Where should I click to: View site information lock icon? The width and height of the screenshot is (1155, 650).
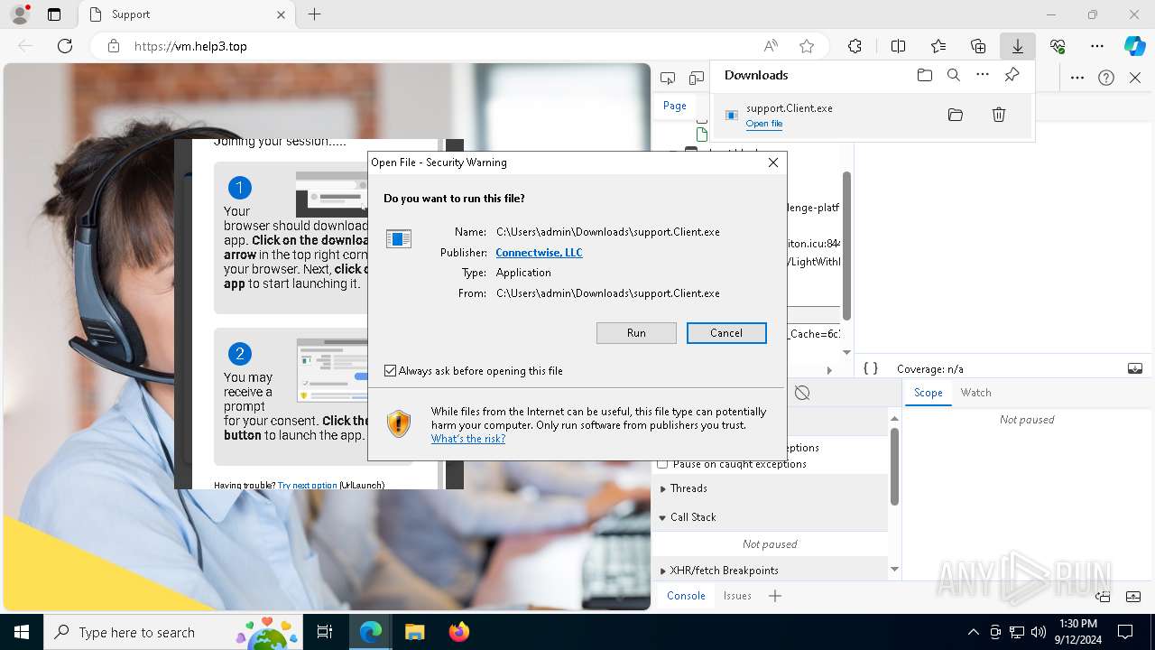[114, 46]
